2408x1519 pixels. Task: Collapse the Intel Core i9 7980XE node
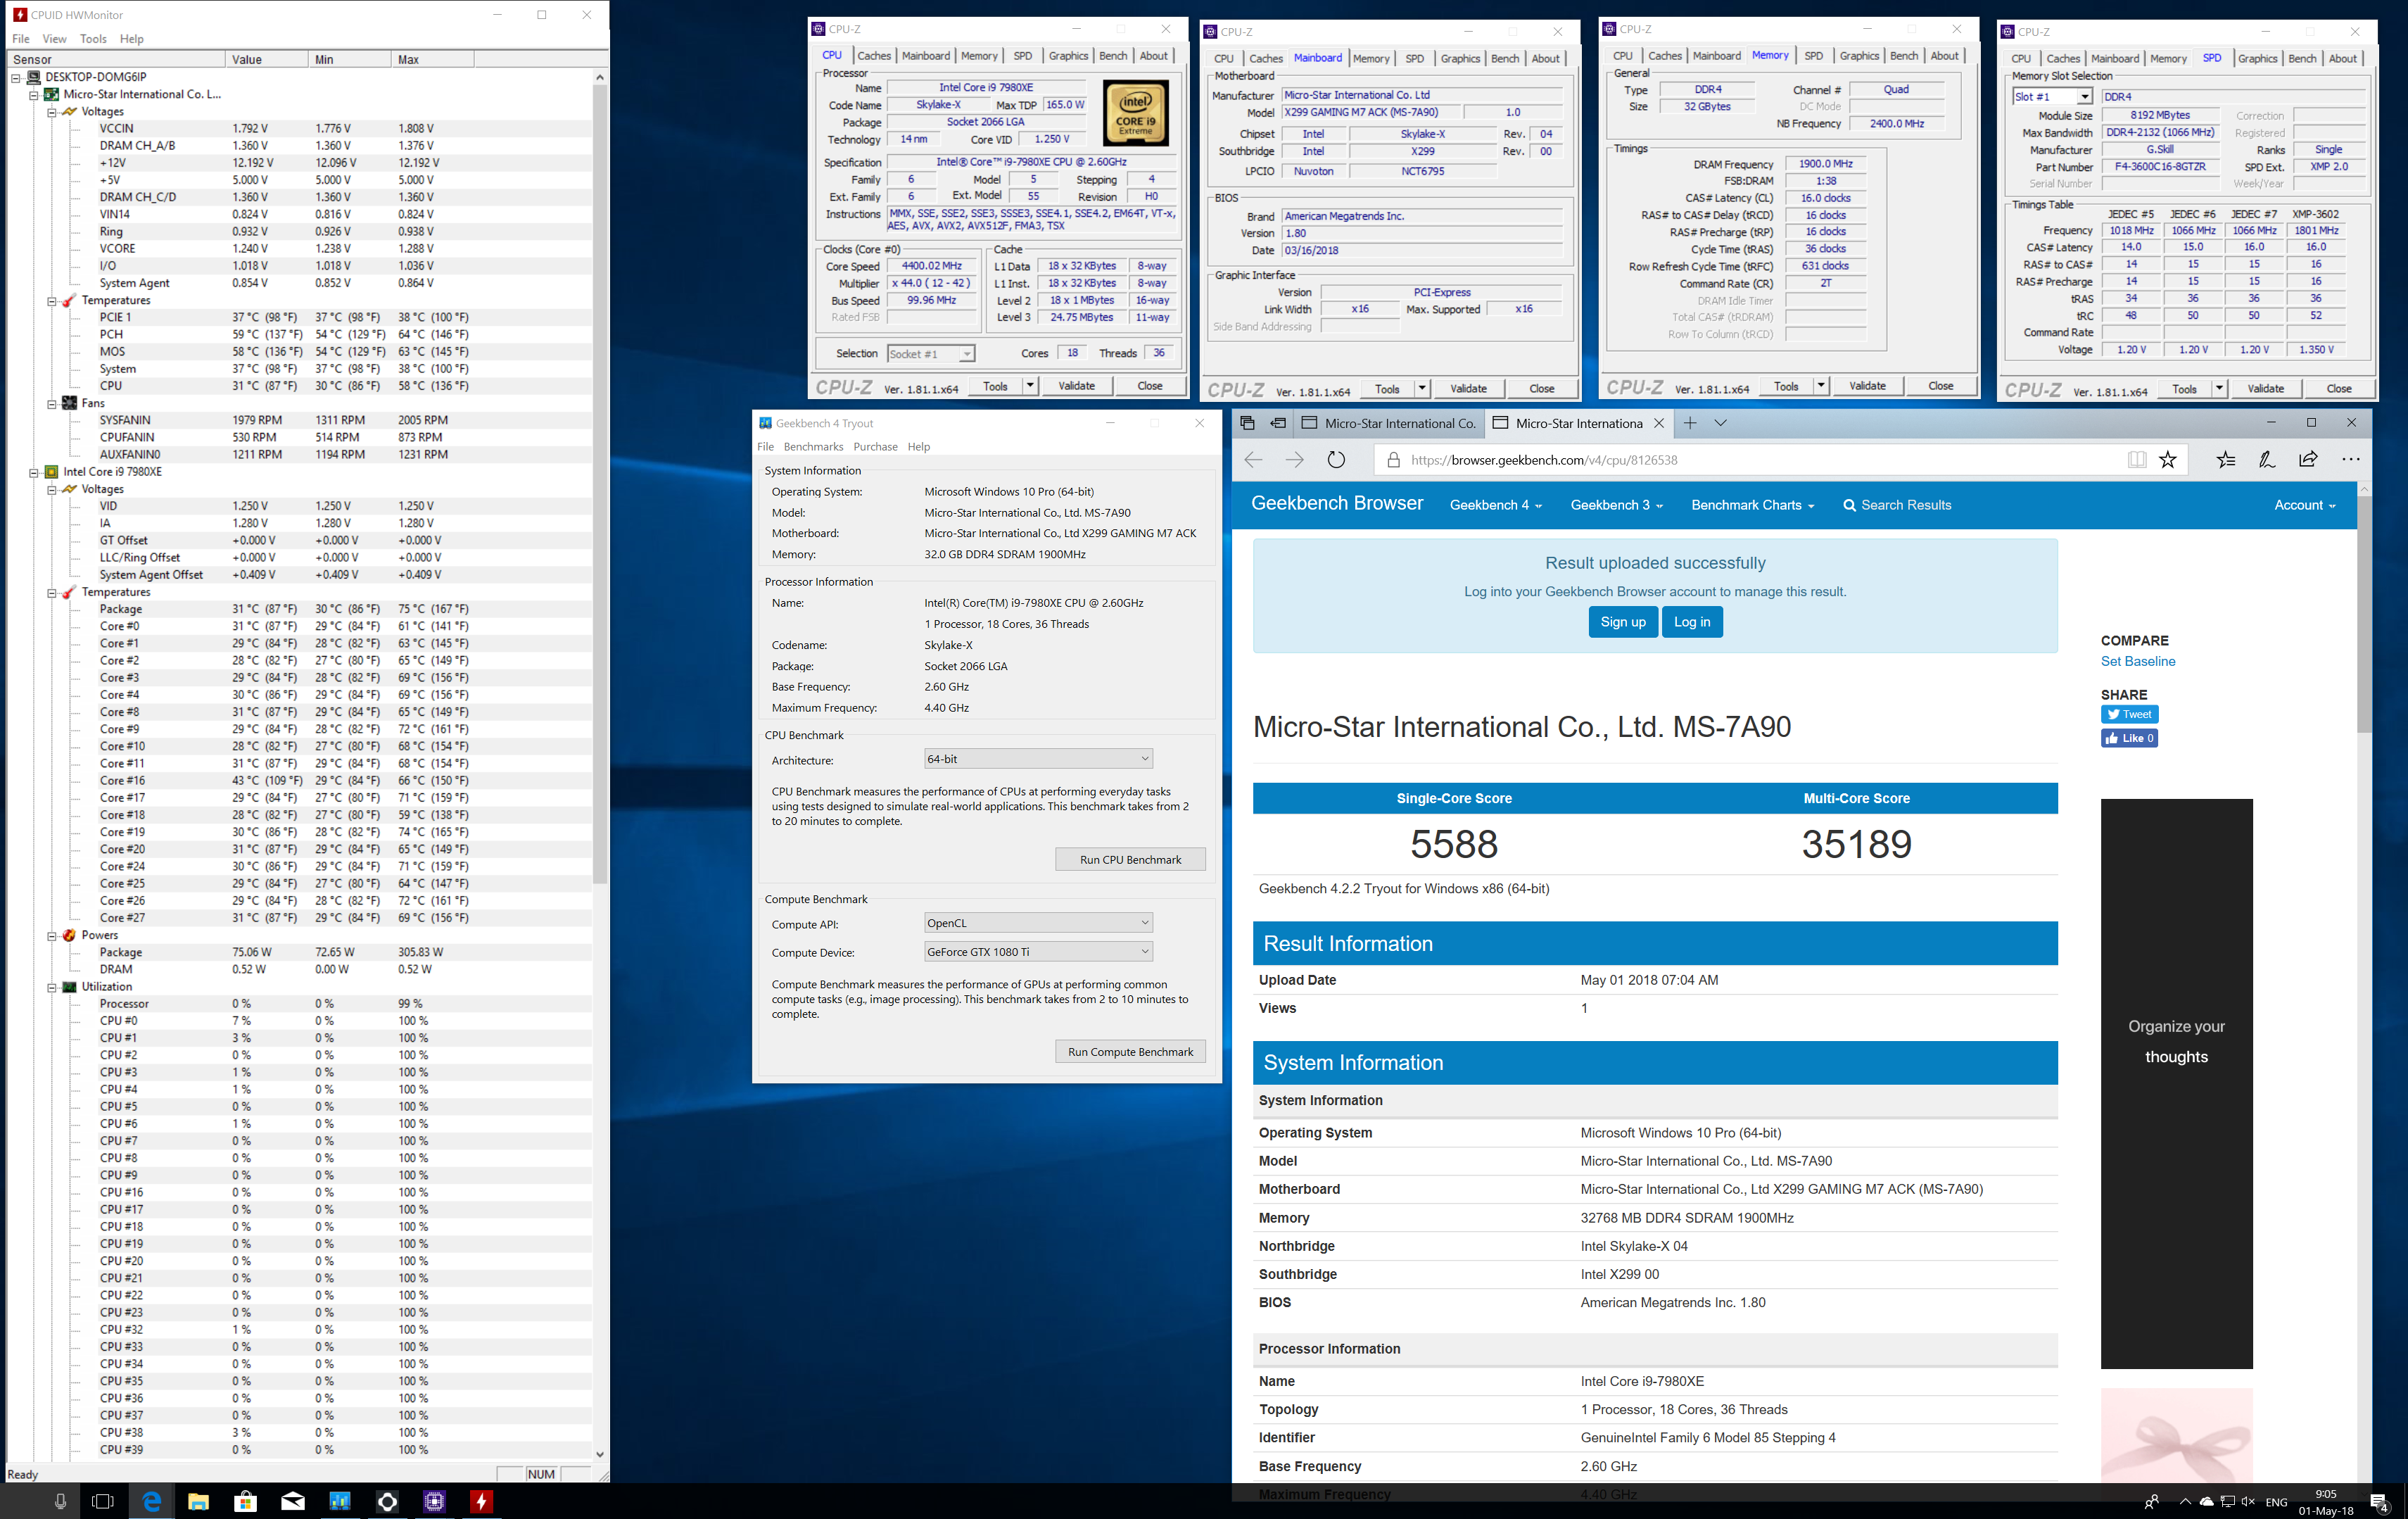click(x=33, y=472)
